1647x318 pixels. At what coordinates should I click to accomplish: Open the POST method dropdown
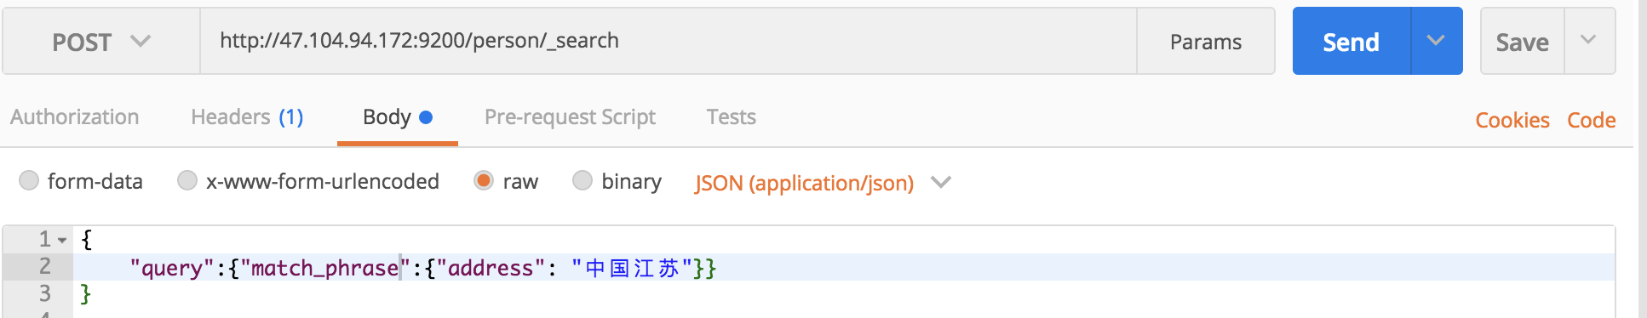101,42
